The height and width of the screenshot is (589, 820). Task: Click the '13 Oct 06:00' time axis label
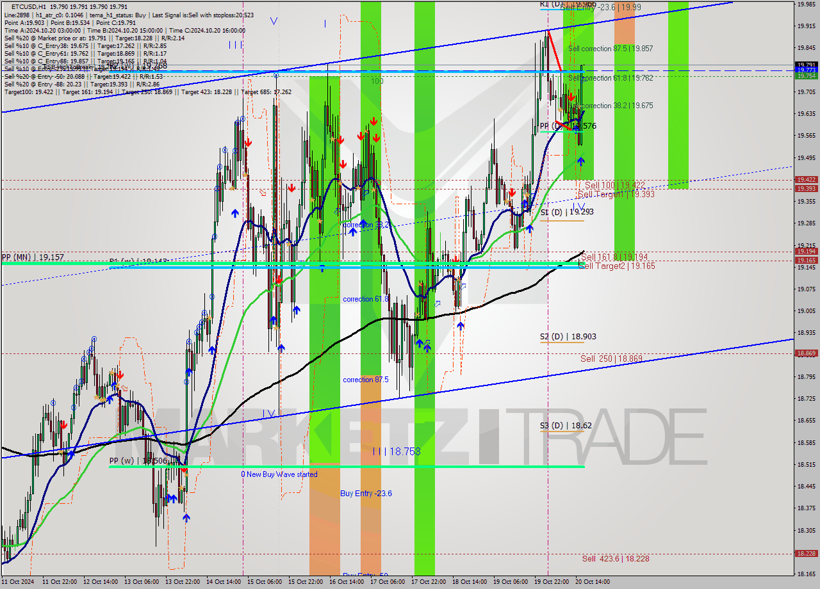point(142,582)
